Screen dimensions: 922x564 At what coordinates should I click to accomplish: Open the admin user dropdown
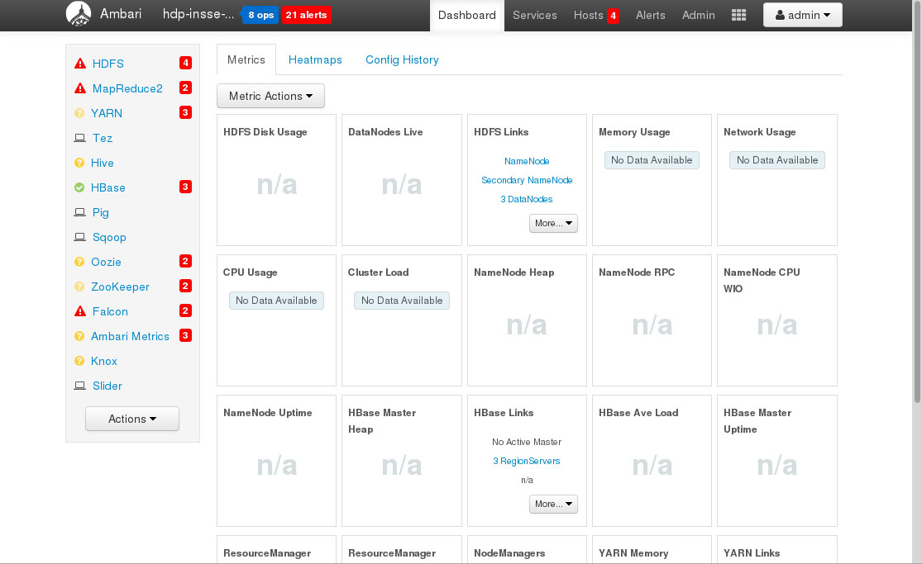[802, 15]
